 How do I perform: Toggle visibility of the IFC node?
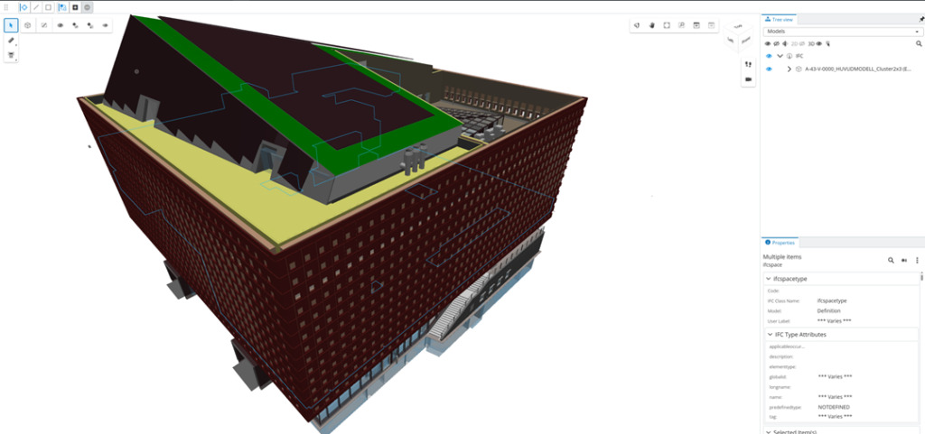point(769,56)
